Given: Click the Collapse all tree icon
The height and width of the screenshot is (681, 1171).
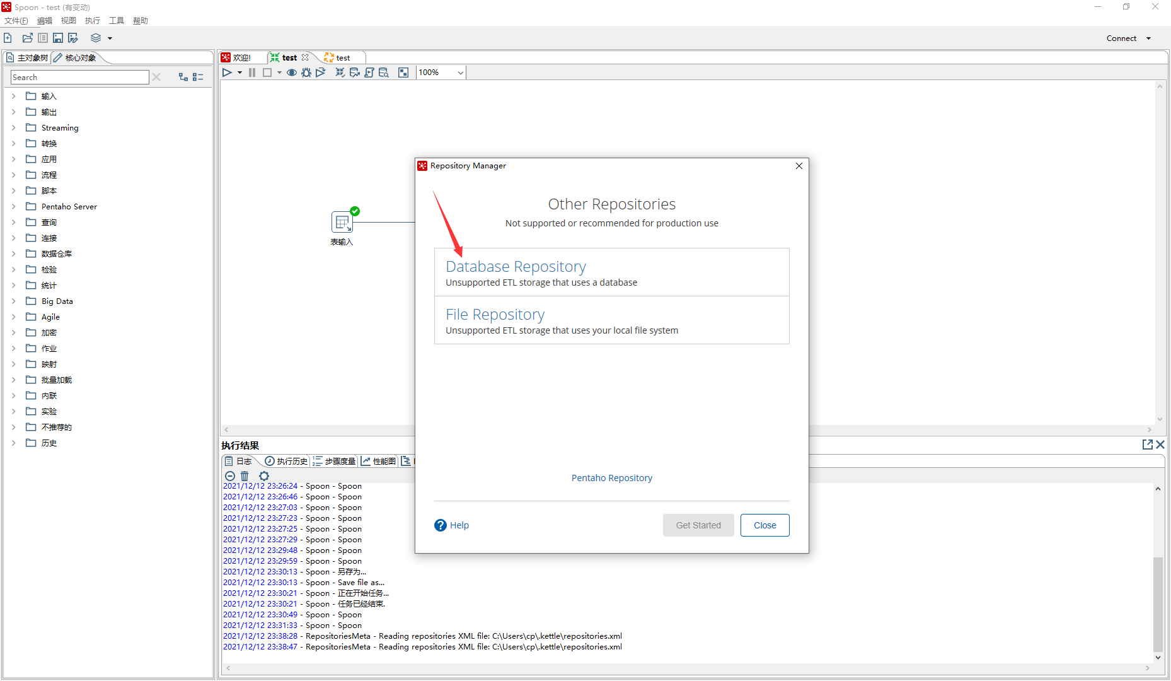Looking at the screenshot, I should [x=198, y=77].
